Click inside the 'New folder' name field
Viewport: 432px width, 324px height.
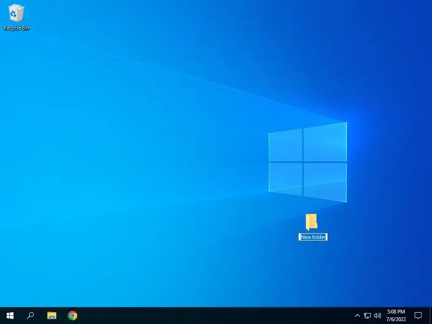(313, 237)
